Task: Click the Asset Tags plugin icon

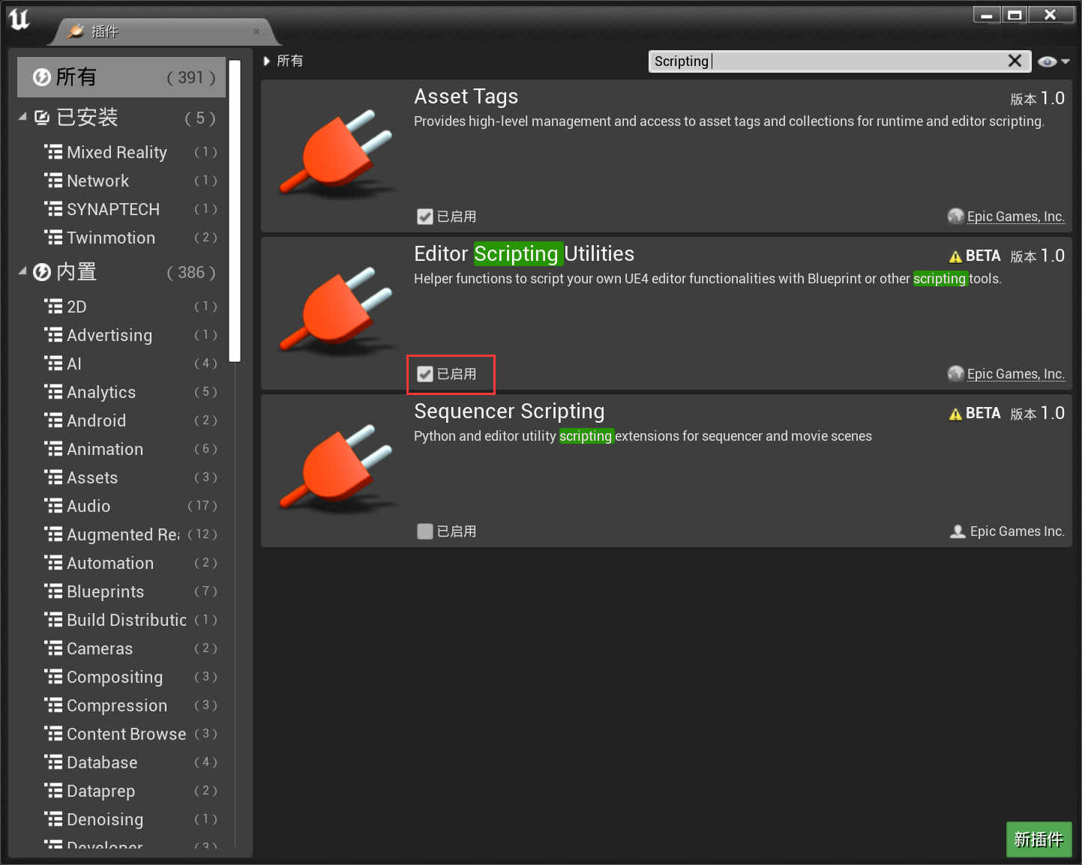Action: 336,154
